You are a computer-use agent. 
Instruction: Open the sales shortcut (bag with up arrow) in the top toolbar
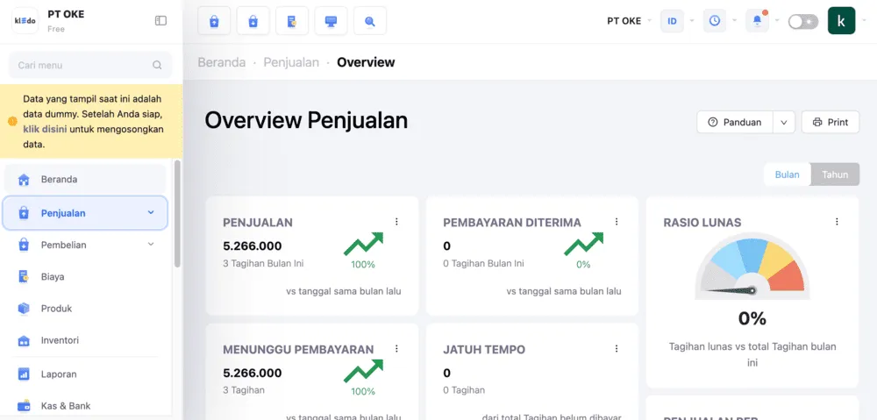coord(214,21)
